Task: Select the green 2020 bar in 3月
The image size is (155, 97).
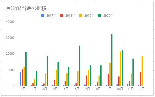Action: click(x=47, y=71)
